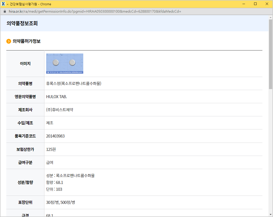Click the 성분/함량 row label

(x=25, y=182)
